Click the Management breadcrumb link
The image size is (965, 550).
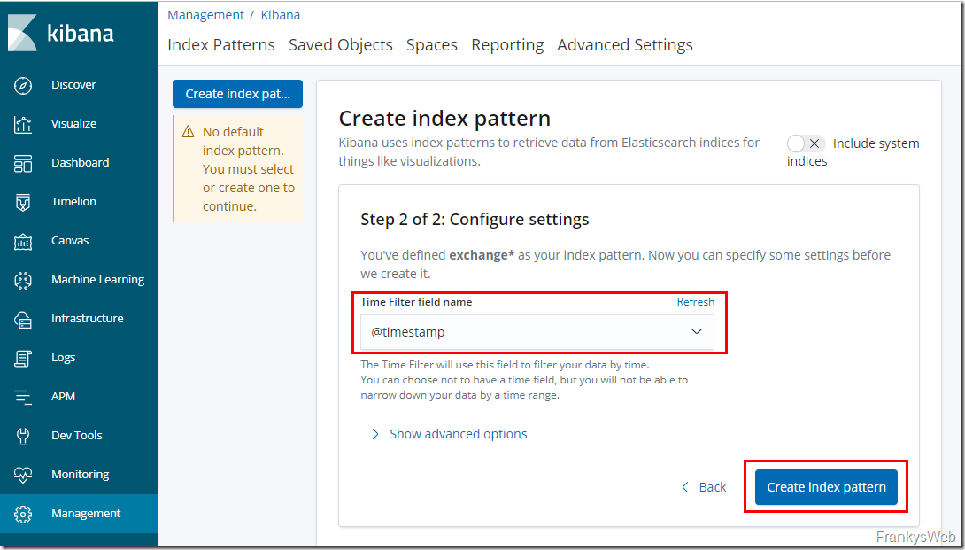[205, 15]
